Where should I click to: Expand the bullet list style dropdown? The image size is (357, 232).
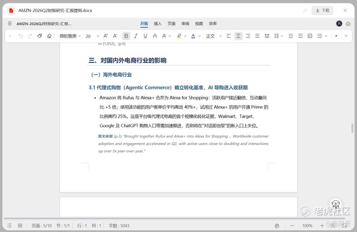coord(326,36)
